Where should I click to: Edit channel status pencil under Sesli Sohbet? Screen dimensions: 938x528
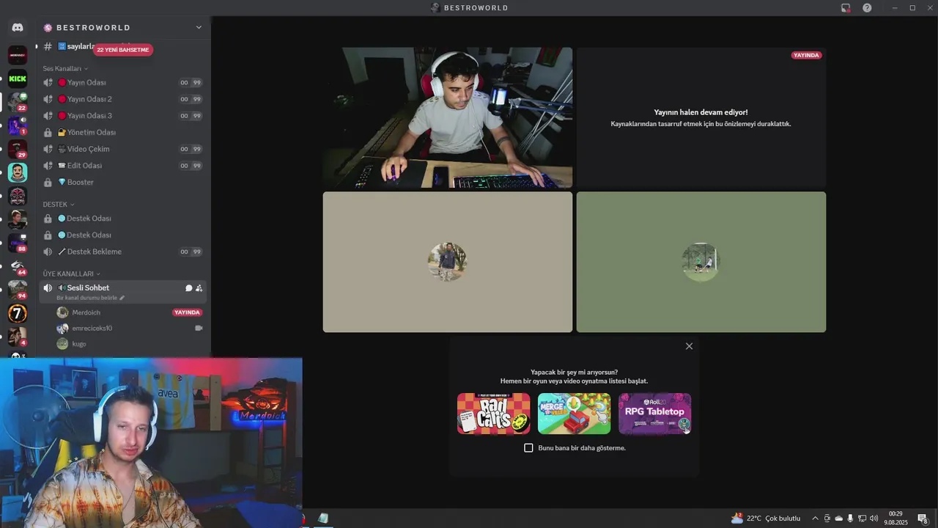(122, 298)
